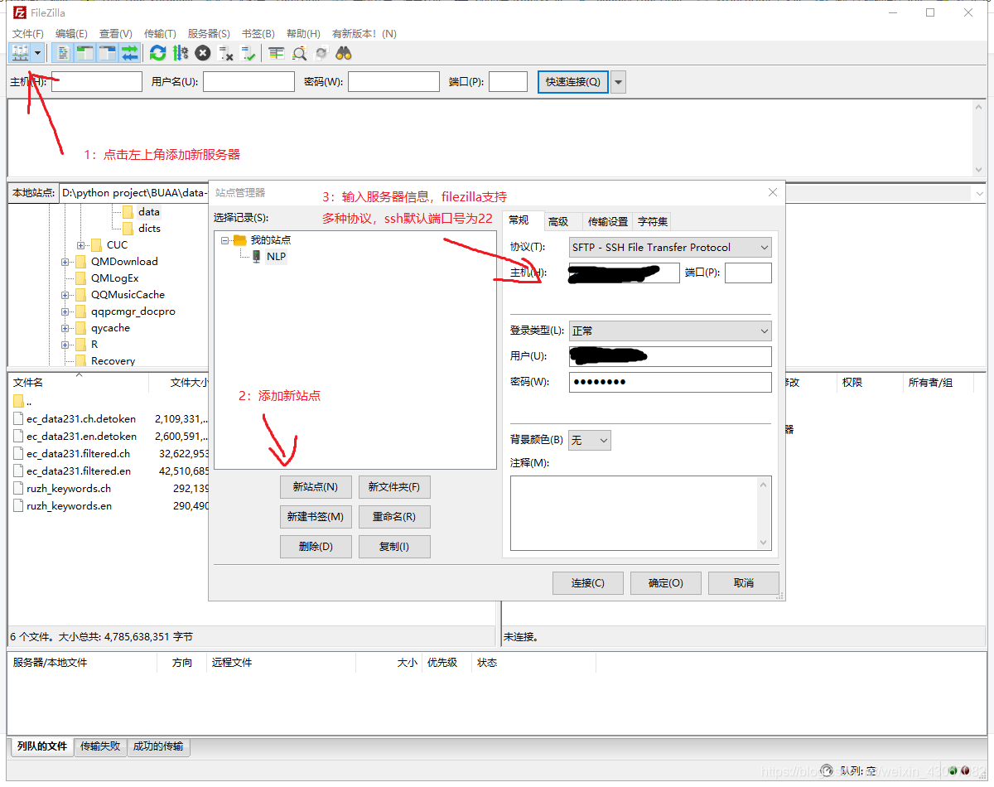Image resolution: width=994 pixels, height=787 pixels.
Task: Click the 确定(O) button
Action: point(666,583)
